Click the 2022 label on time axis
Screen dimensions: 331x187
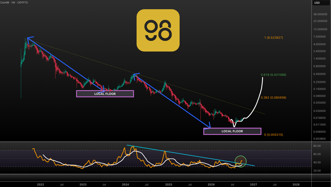[41, 184]
